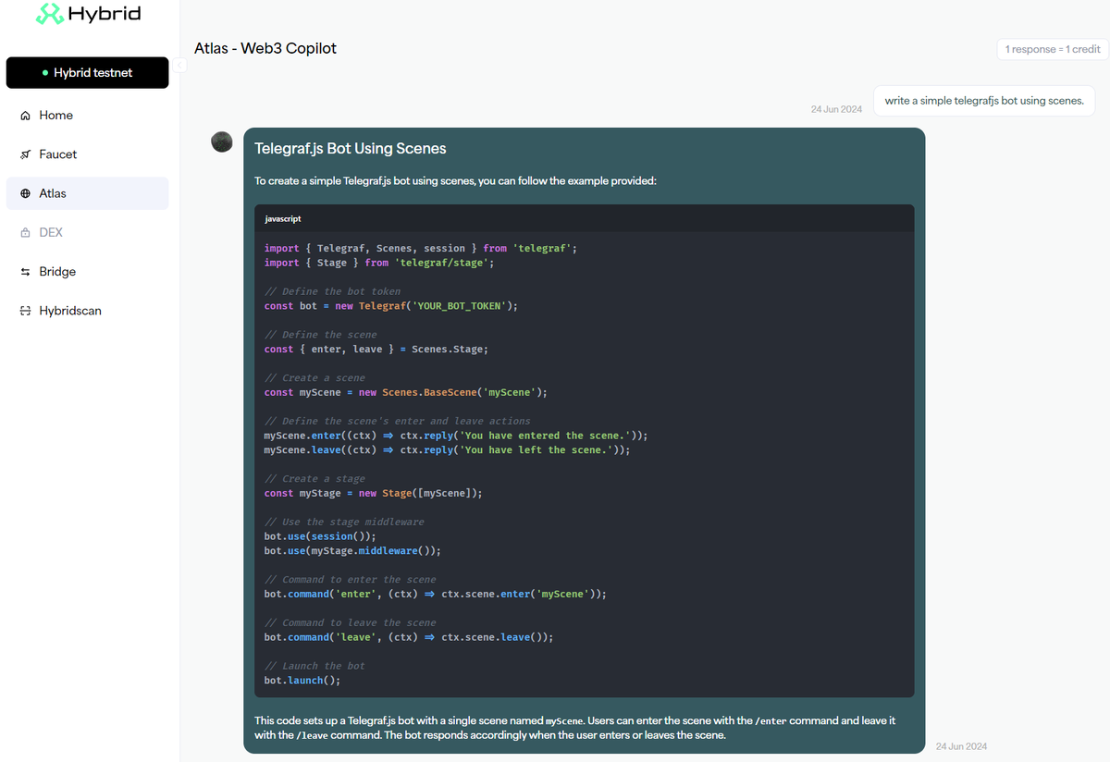Click the closing summary paragraph below the code
This screenshot has height=762, width=1110.
575,728
